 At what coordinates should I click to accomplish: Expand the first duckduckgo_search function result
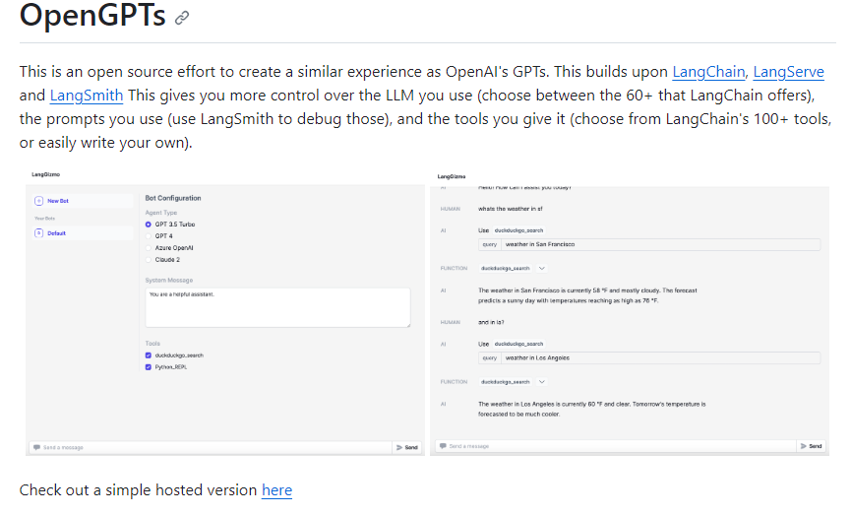point(542,268)
